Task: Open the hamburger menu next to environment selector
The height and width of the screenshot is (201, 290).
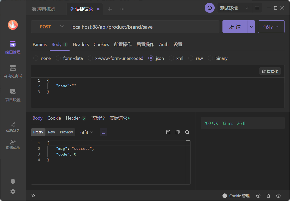Action: coord(257,8)
